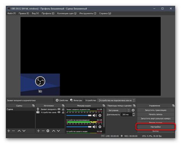The width and height of the screenshot is (181, 144).
Task: Open the Профиль menu
Action: click(48, 13)
